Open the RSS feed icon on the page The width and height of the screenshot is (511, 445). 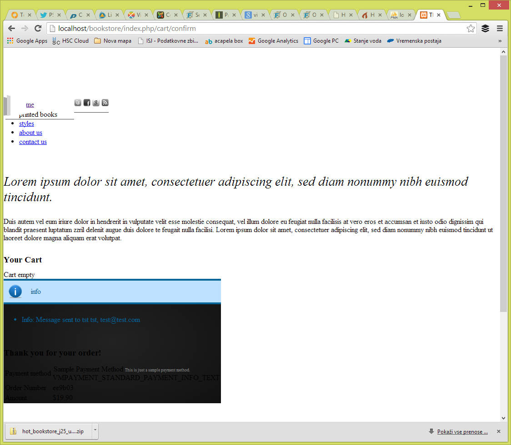click(105, 103)
